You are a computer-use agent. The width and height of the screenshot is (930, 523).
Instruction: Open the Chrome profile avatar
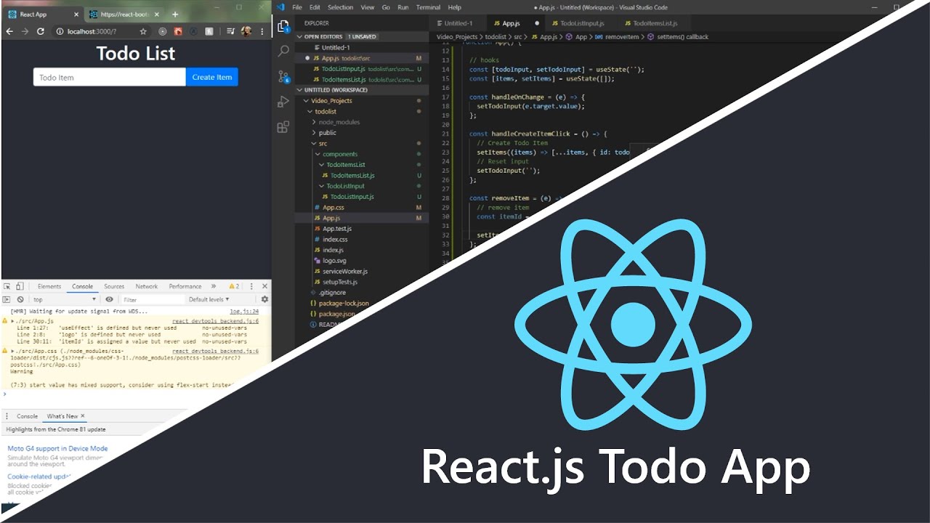pos(246,32)
